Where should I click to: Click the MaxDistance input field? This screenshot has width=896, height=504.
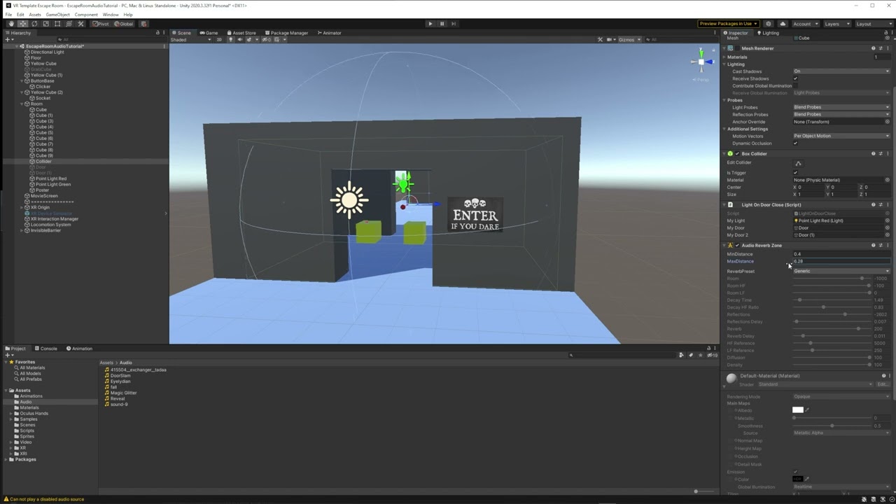pos(841,261)
